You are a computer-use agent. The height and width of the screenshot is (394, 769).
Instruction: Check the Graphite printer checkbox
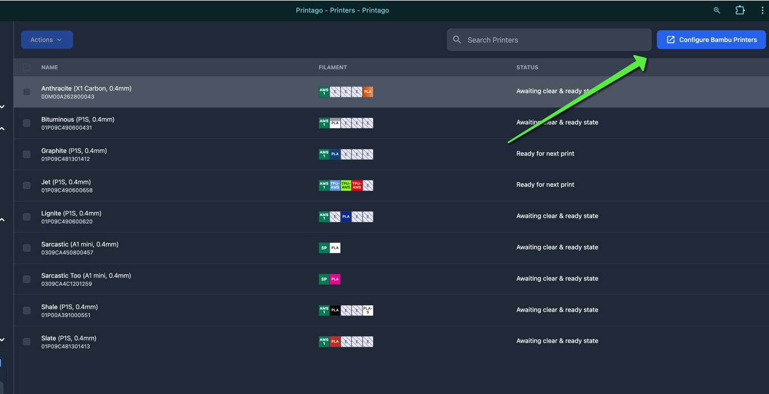pyautogui.click(x=27, y=154)
